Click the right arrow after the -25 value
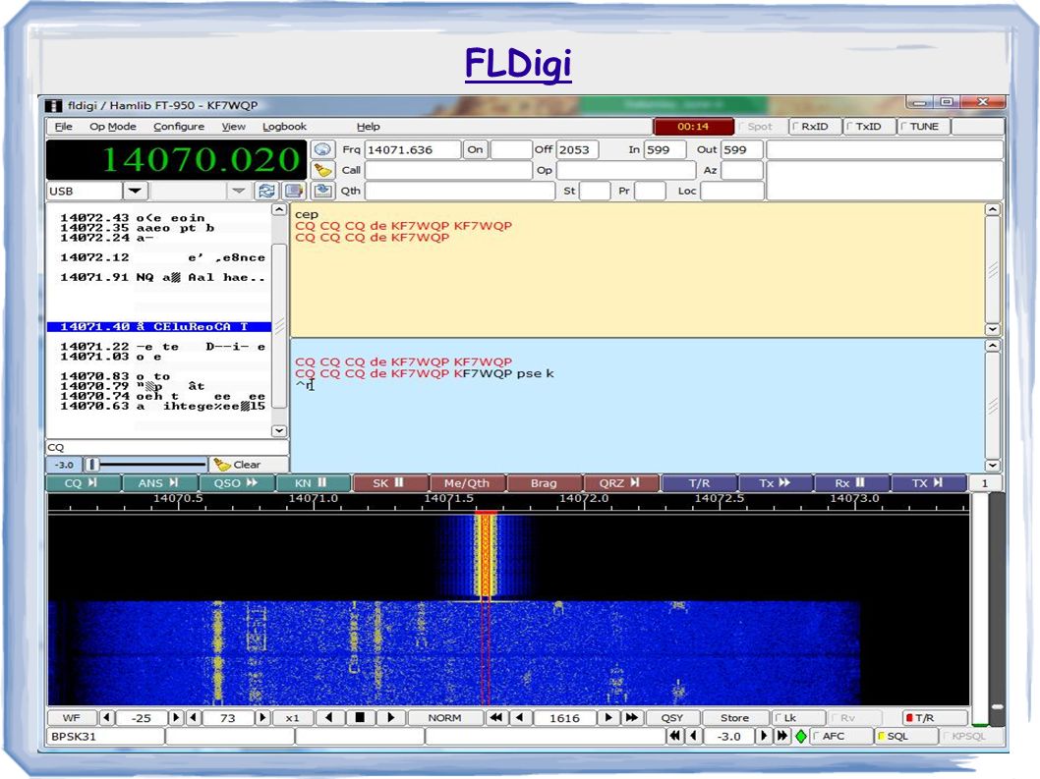This screenshot has height=779, width=1040. (176, 717)
